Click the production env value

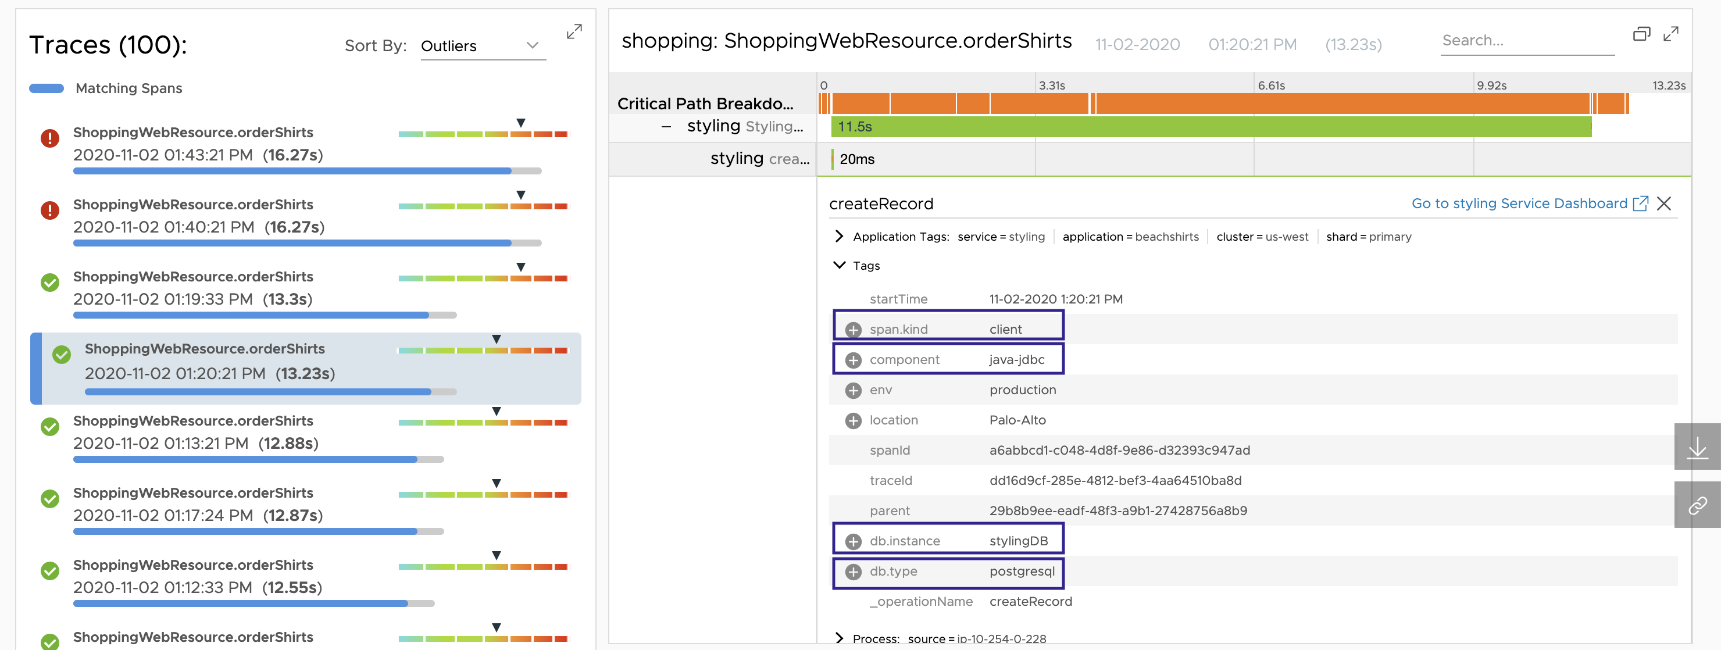pyautogui.click(x=1022, y=390)
